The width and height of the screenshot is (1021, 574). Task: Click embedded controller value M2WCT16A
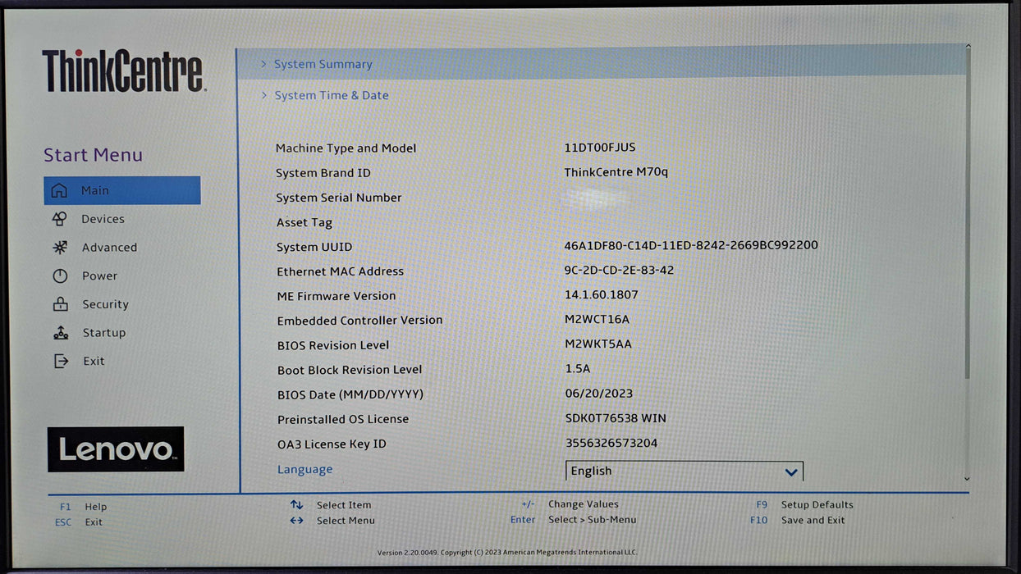pos(597,319)
